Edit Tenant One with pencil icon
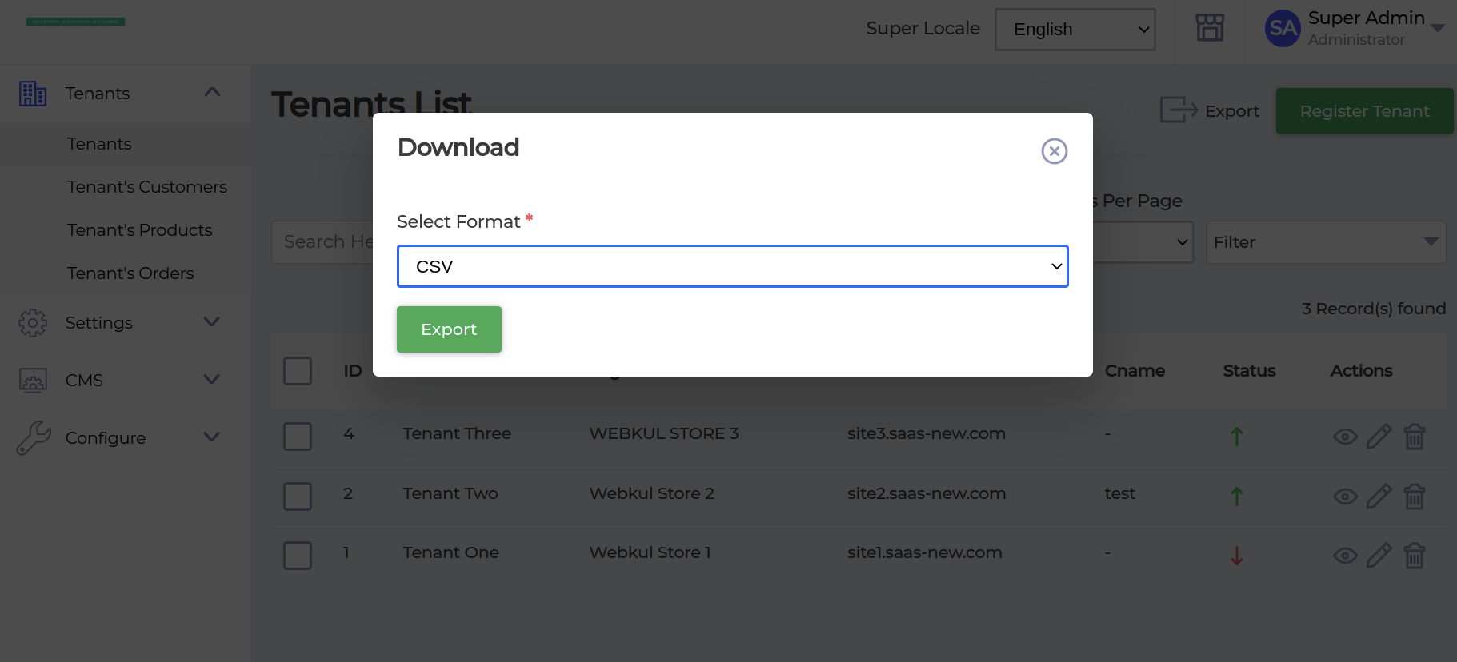The image size is (1457, 662). pos(1379,556)
